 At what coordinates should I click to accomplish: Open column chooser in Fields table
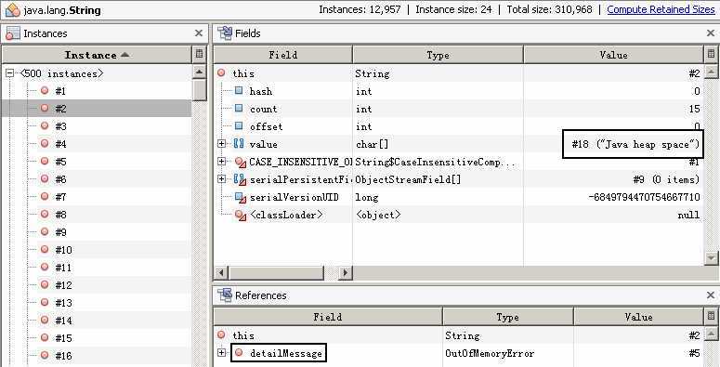[x=711, y=54]
